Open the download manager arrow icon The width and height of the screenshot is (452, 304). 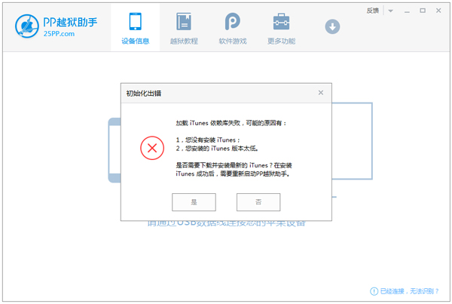(332, 26)
